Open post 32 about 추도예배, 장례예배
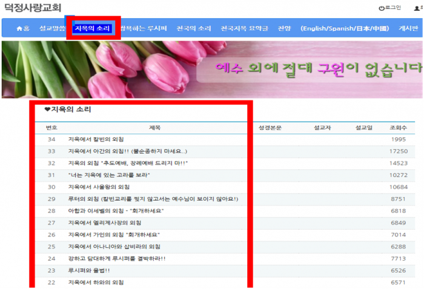Screen dimensions: 424x289 [x=128, y=163]
